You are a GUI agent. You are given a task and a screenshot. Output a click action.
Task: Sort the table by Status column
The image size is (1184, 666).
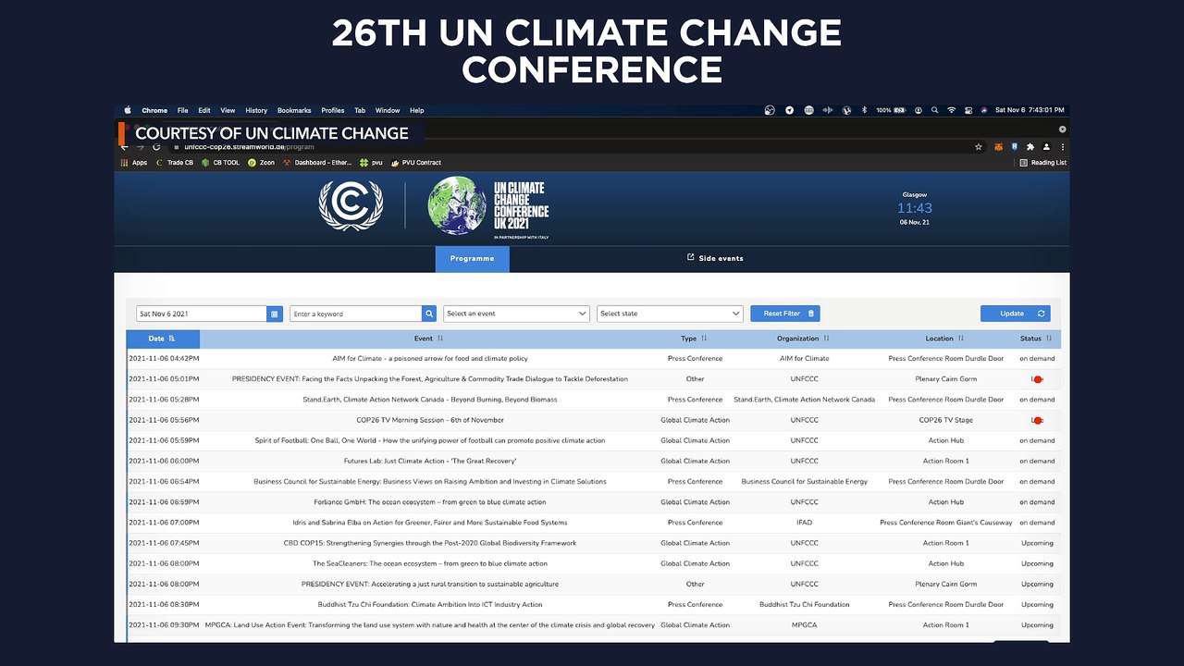tap(1037, 339)
